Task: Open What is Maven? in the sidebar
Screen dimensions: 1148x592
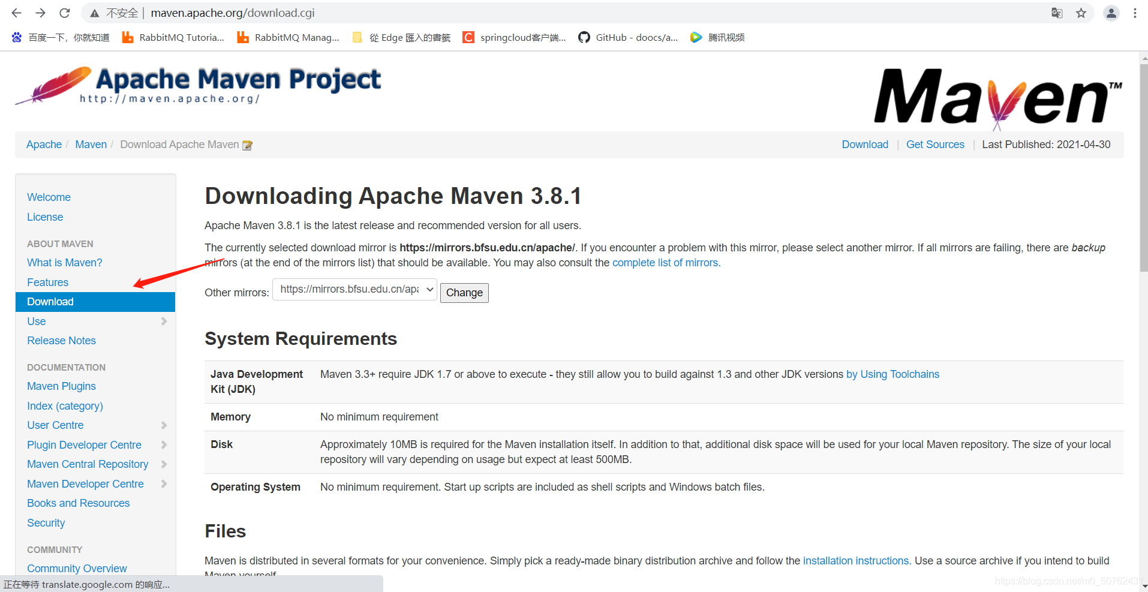Action: tap(65, 263)
